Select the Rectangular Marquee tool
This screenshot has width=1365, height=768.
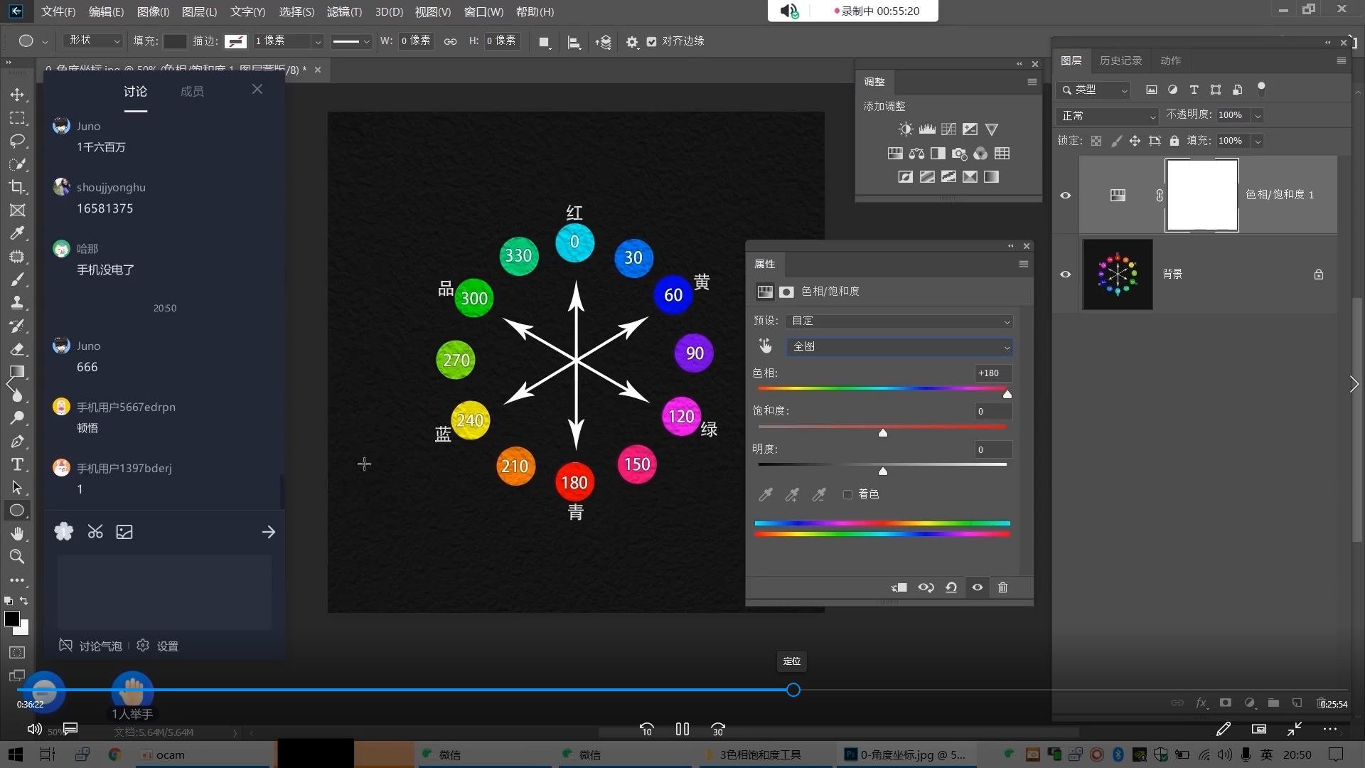[x=17, y=118]
